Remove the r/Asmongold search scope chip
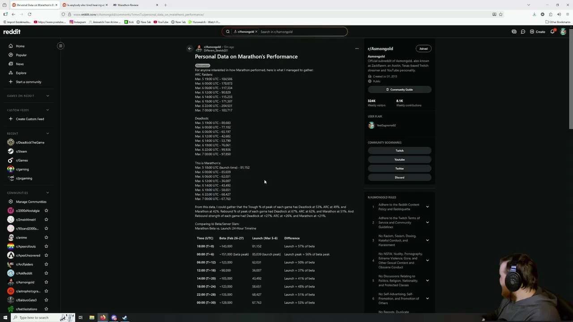 click(x=256, y=32)
